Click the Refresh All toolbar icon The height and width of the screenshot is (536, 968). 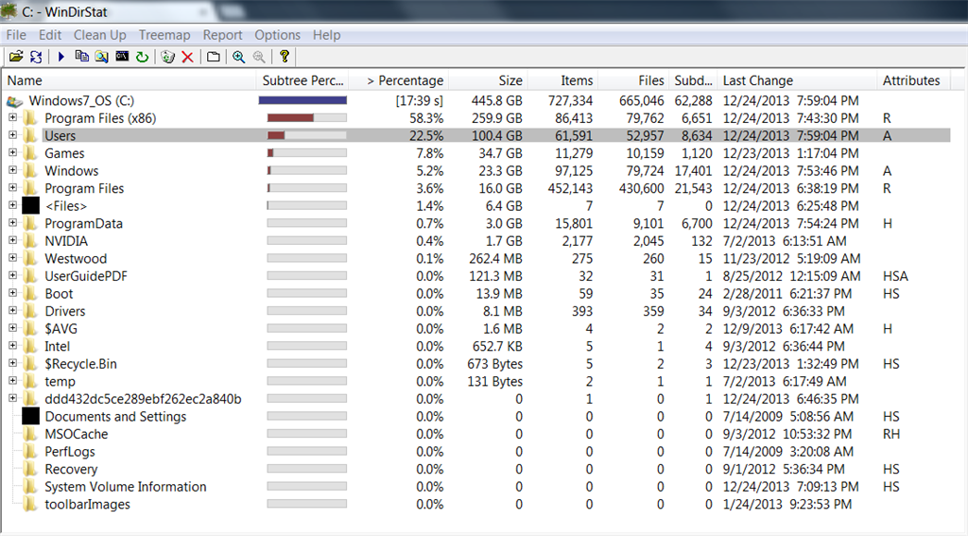point(37,57)
